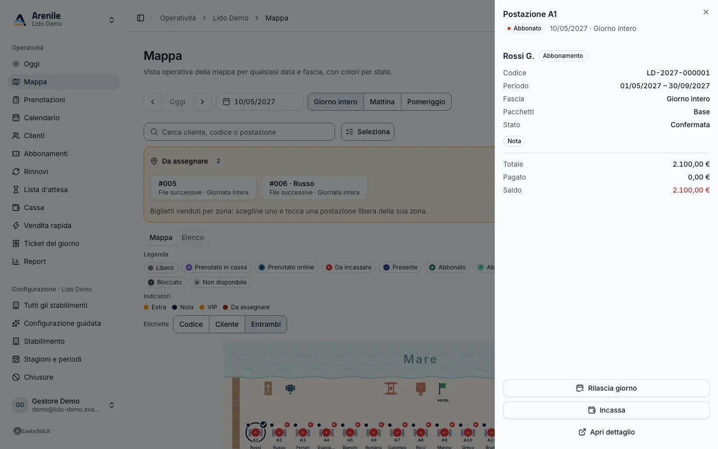Click the Incassa button
The image size is (718, 449).
[606, 410]
